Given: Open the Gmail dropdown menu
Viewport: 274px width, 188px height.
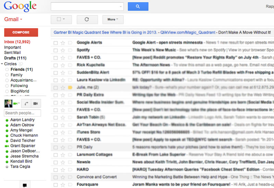Looking at the screenshot, I should click(13, 19).
